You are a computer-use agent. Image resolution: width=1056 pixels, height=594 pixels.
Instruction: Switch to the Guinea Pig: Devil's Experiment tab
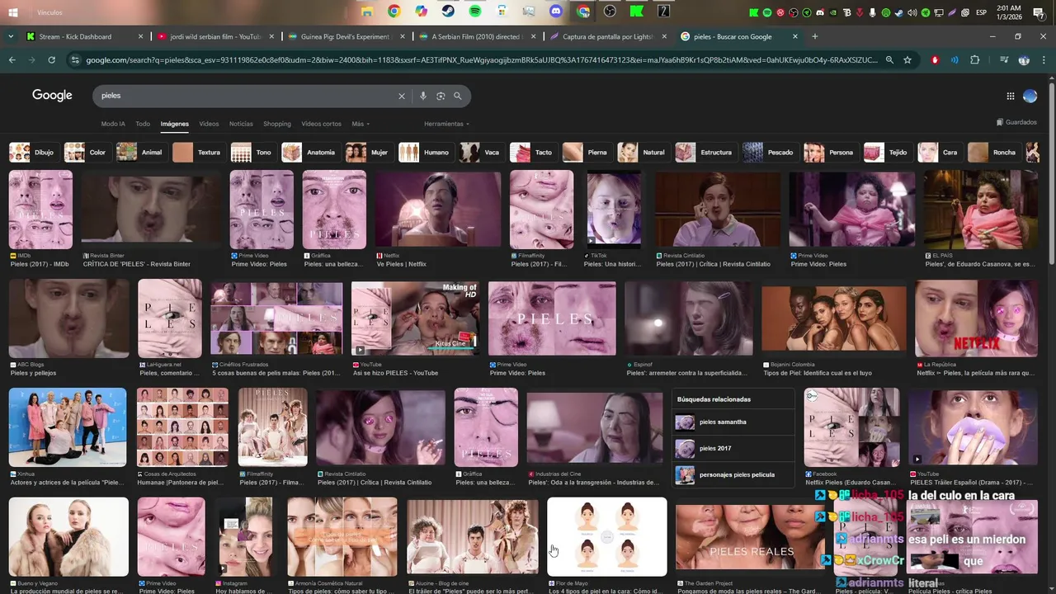(x=347, y=36)
